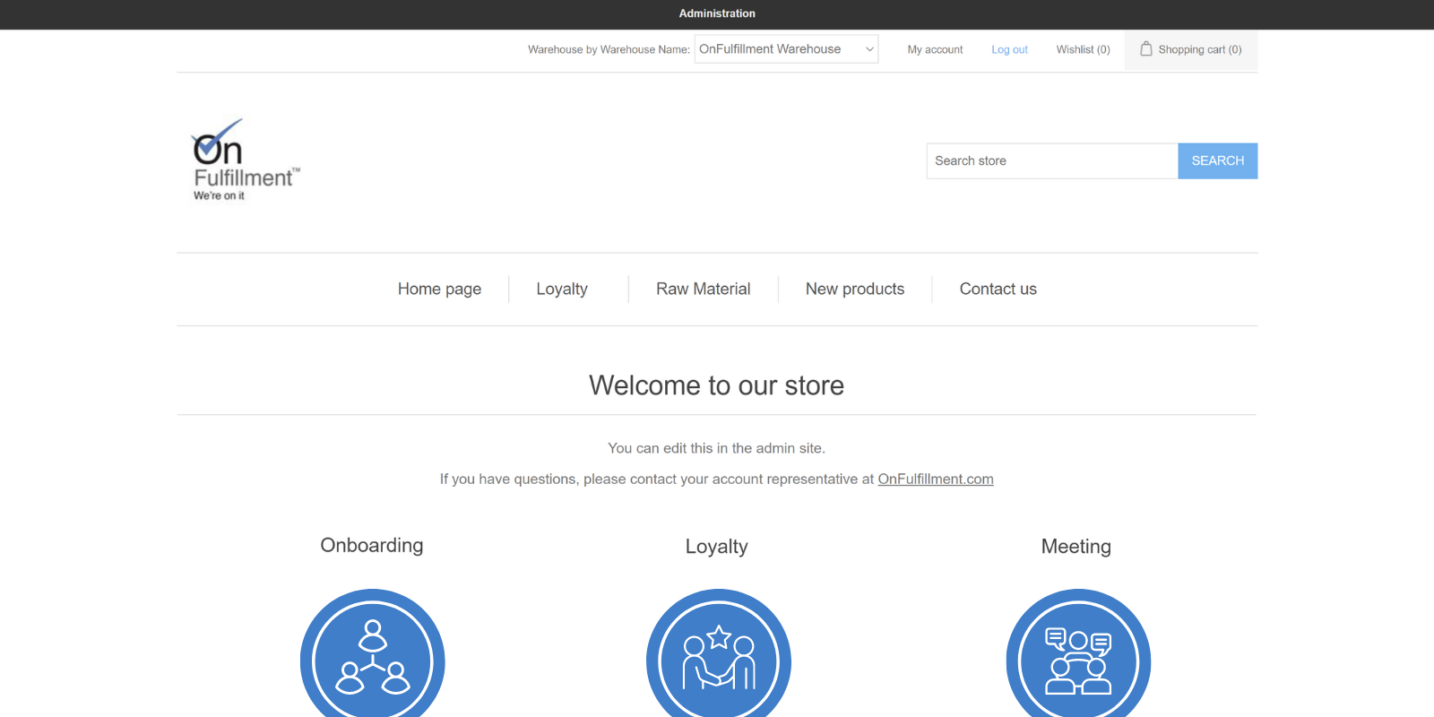Open the Onboarding category circle icon
The width and height of the screenshot is (1434, 717).
(x=372, y=652)
